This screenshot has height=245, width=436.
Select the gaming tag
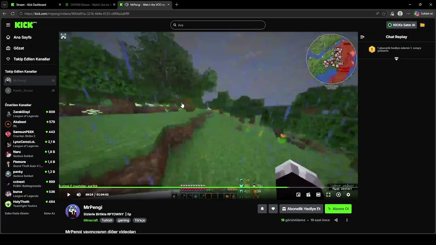click(123, 220)
